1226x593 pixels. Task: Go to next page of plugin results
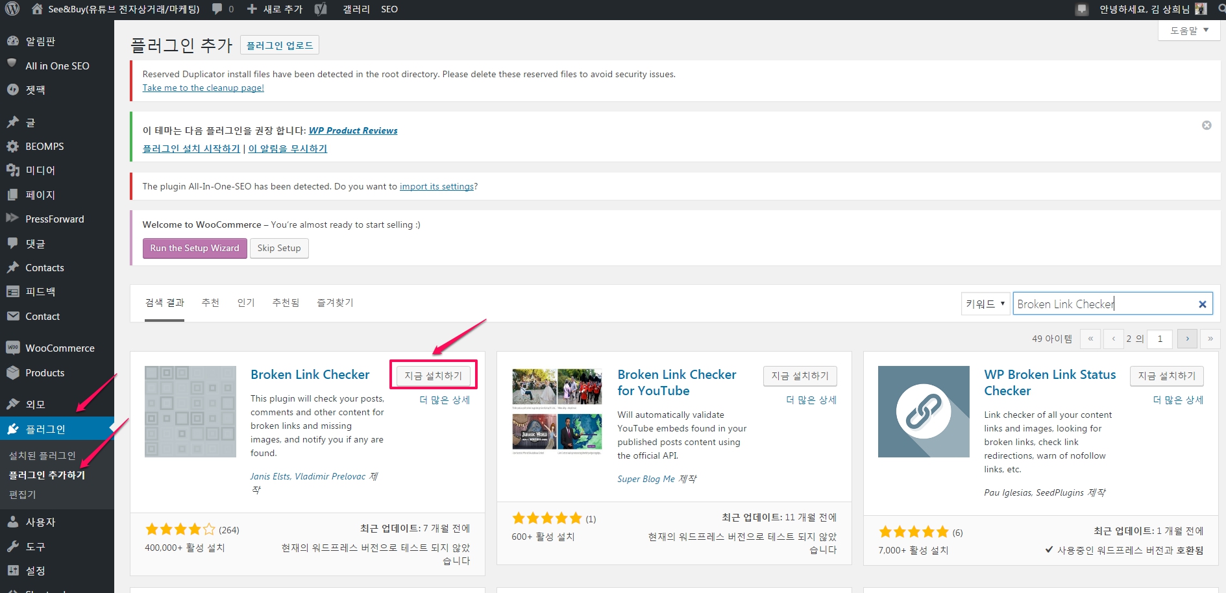(x=1187, y=339)
